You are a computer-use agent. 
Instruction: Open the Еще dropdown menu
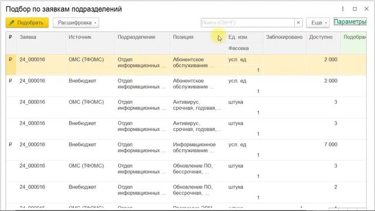(x=318, y=23)
